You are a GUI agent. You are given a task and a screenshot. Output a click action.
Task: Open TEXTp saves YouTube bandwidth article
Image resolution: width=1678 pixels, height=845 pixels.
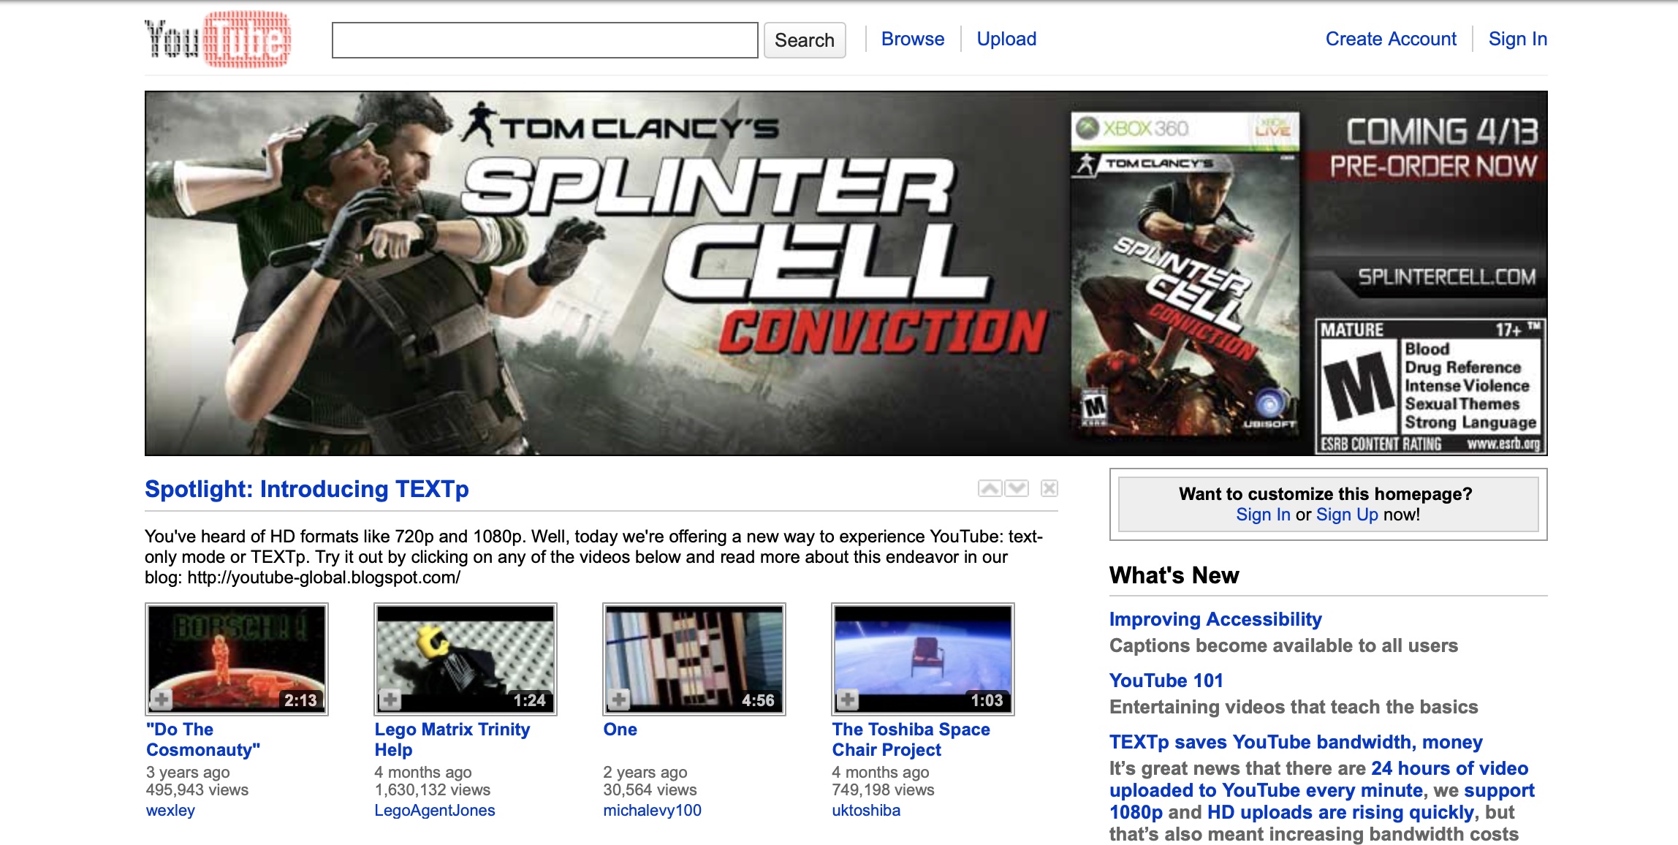[x=1296, y=742]
